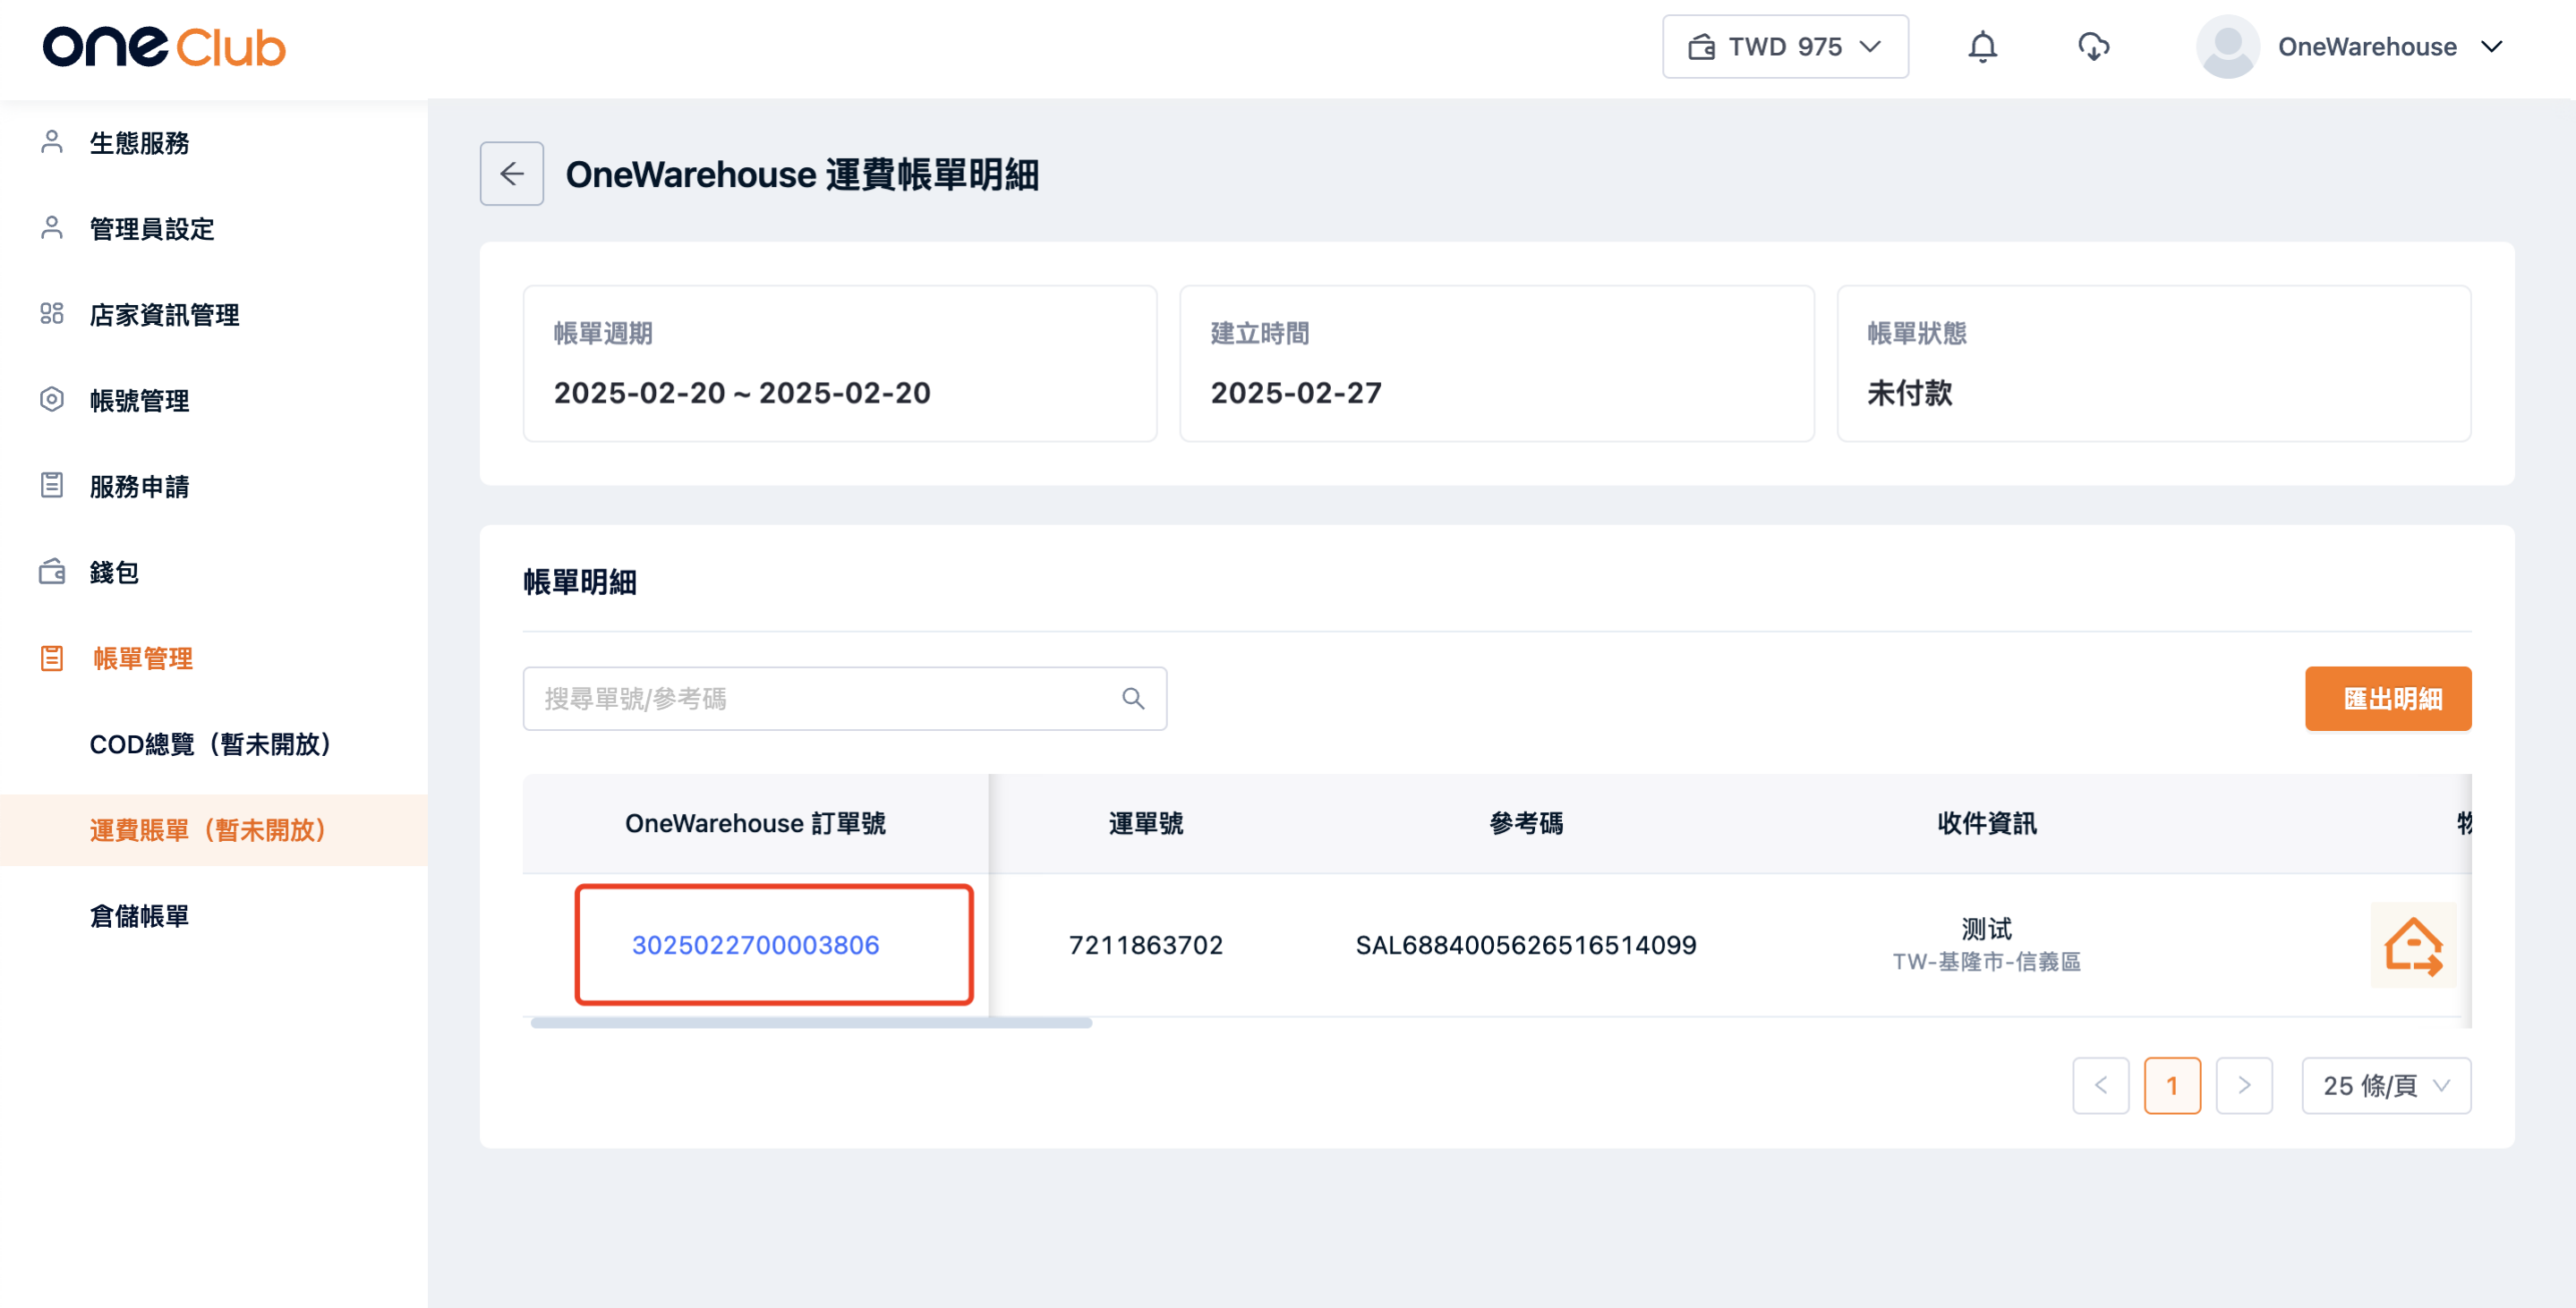Click the 錢包 wallet icon

(52, 572)
